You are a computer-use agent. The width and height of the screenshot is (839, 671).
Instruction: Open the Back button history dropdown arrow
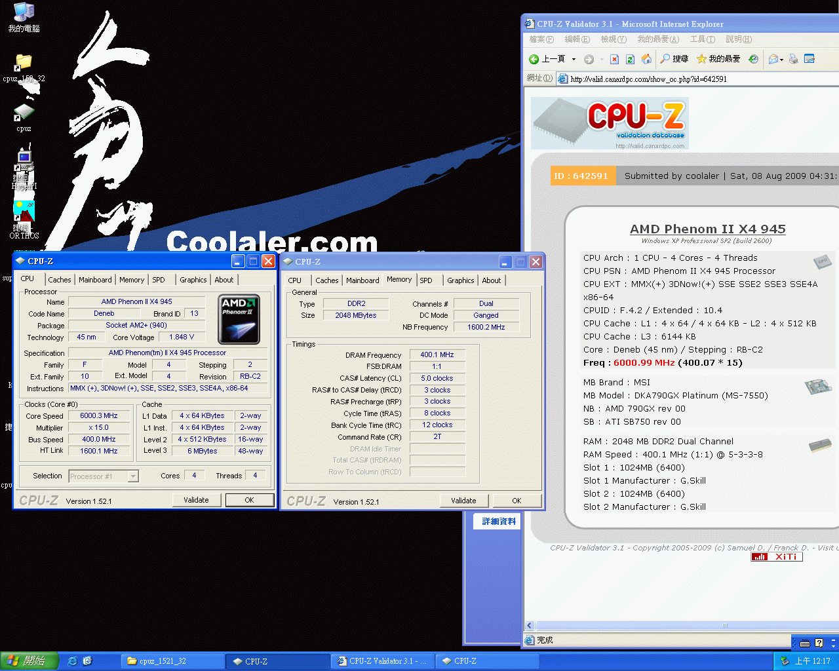click(574, 59)
